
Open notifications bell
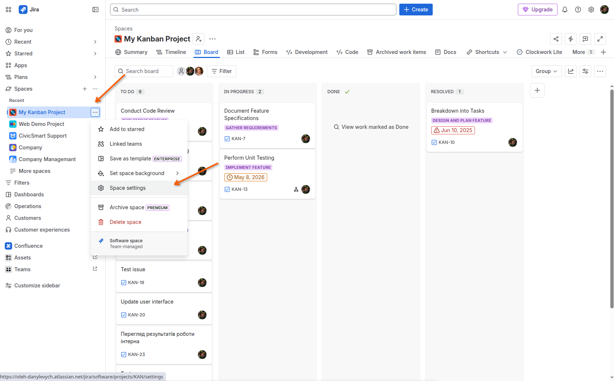[x=565, y=10]
